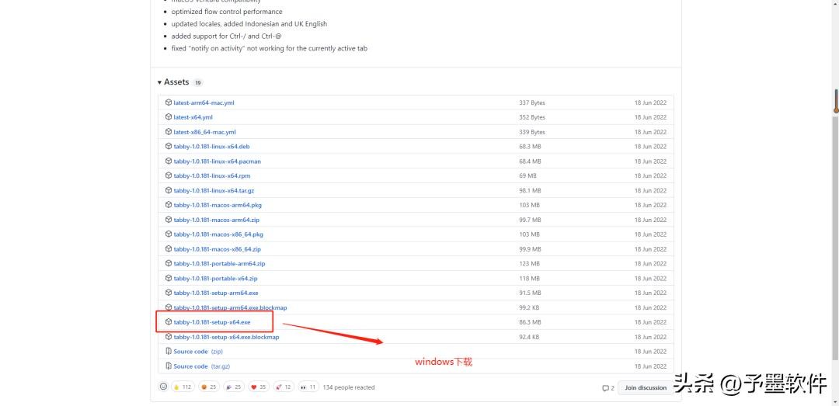The height and width of the screenshot is (406, 839).
Task: Click package icon beside tabby-1.0.181-setup-x64.exe
Action: pos(169,322)
